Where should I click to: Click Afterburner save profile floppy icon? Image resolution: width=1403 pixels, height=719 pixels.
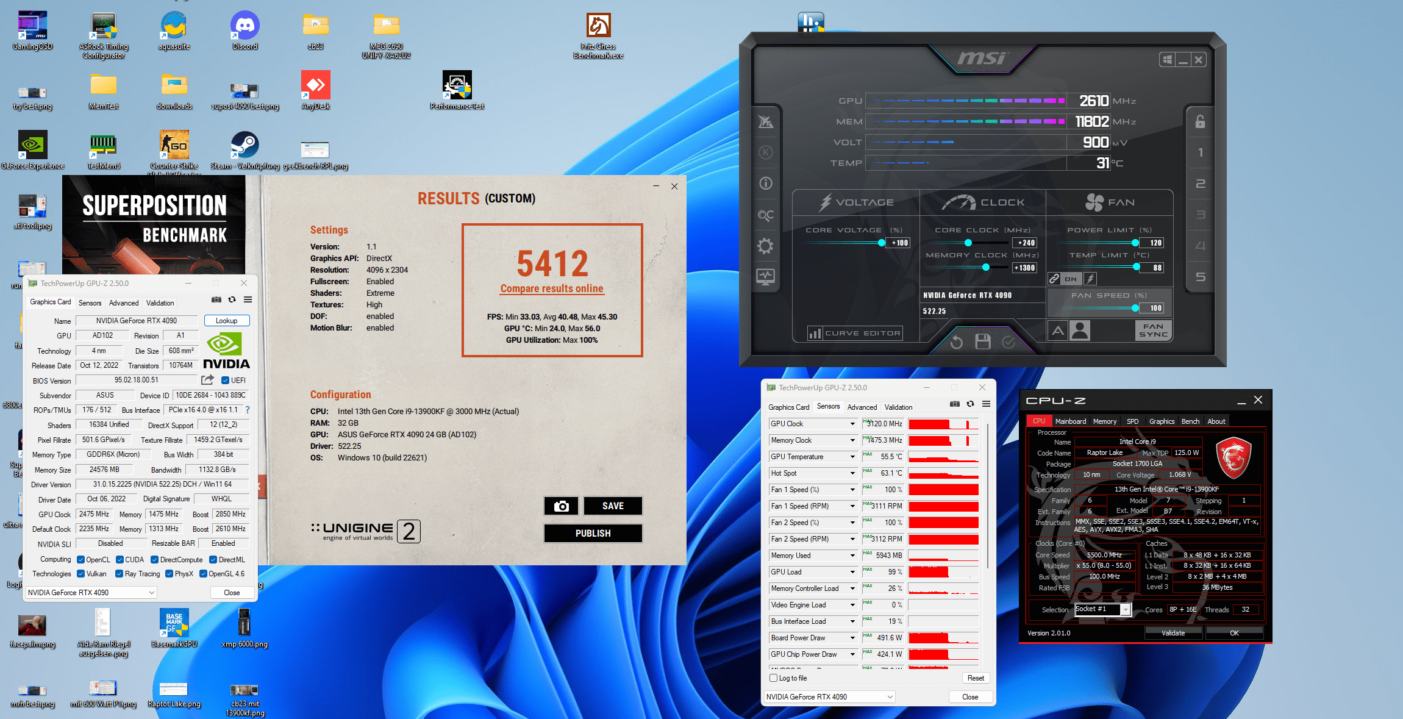click(x=982, y=342)
